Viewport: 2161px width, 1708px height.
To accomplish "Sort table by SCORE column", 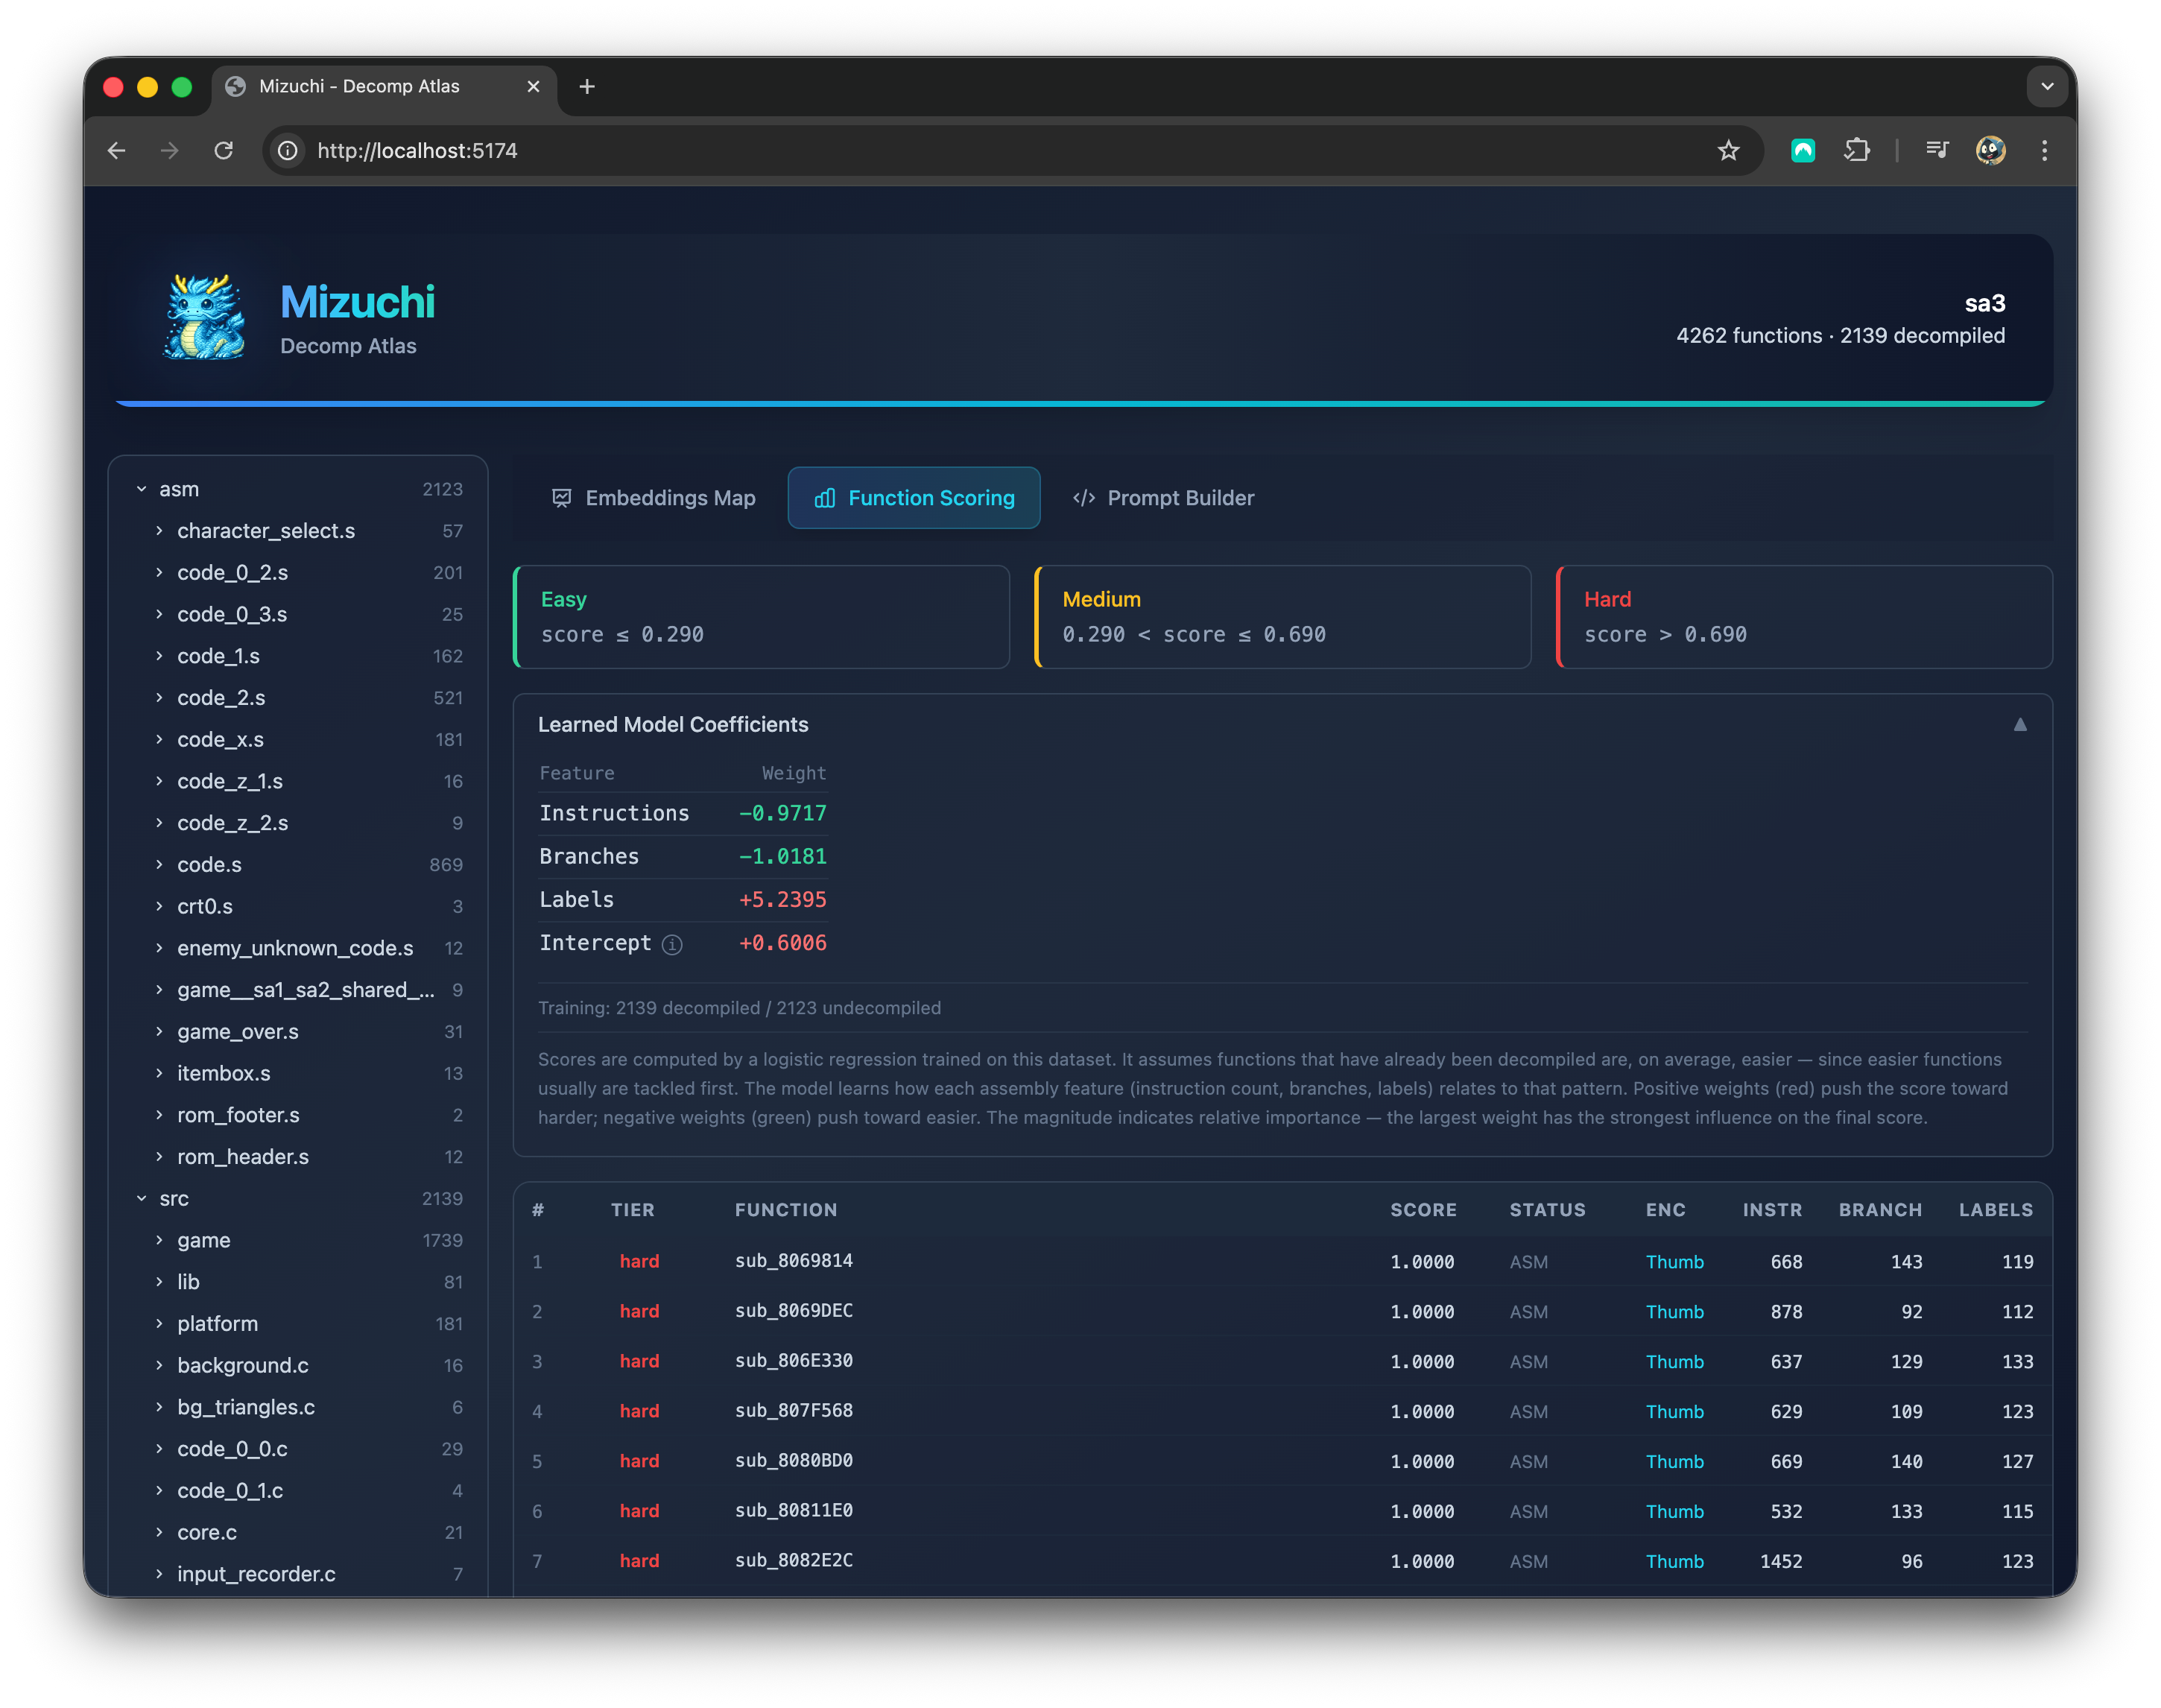I will click(1422, 1210).
